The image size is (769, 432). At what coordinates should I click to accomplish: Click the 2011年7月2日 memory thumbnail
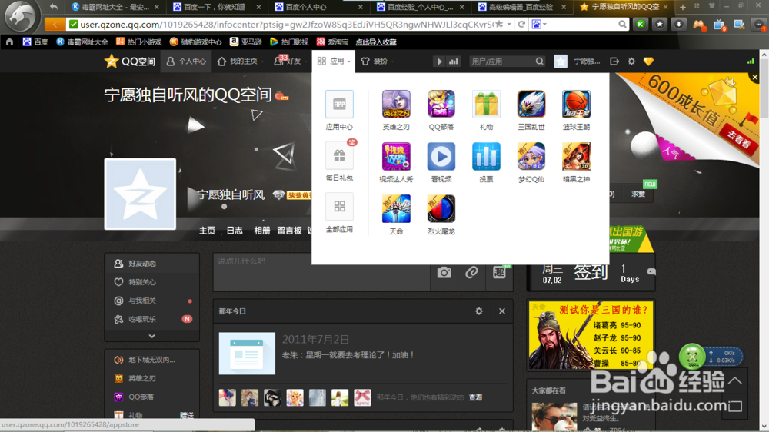click(x=247, y=353)
